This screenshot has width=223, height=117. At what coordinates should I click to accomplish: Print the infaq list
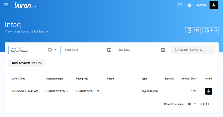pyautogui.click(x=210, y=31)
